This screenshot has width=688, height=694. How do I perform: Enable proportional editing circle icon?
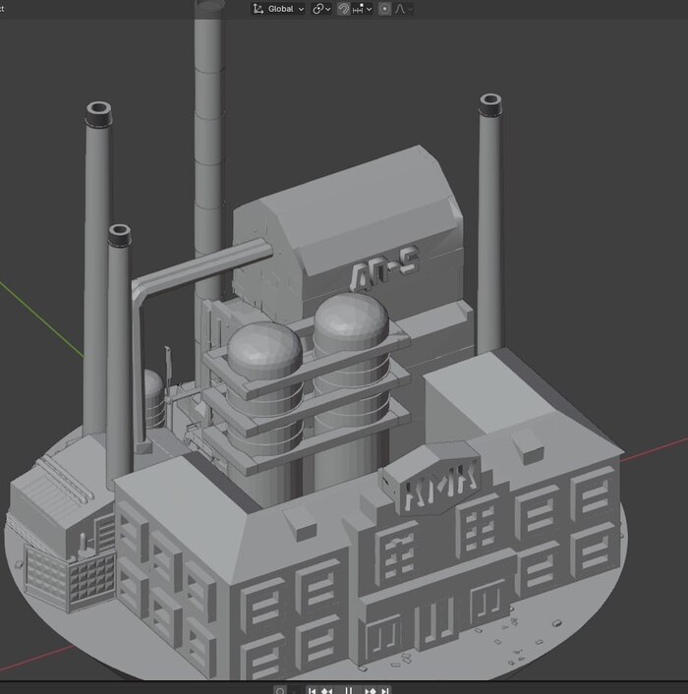point(384,9)
